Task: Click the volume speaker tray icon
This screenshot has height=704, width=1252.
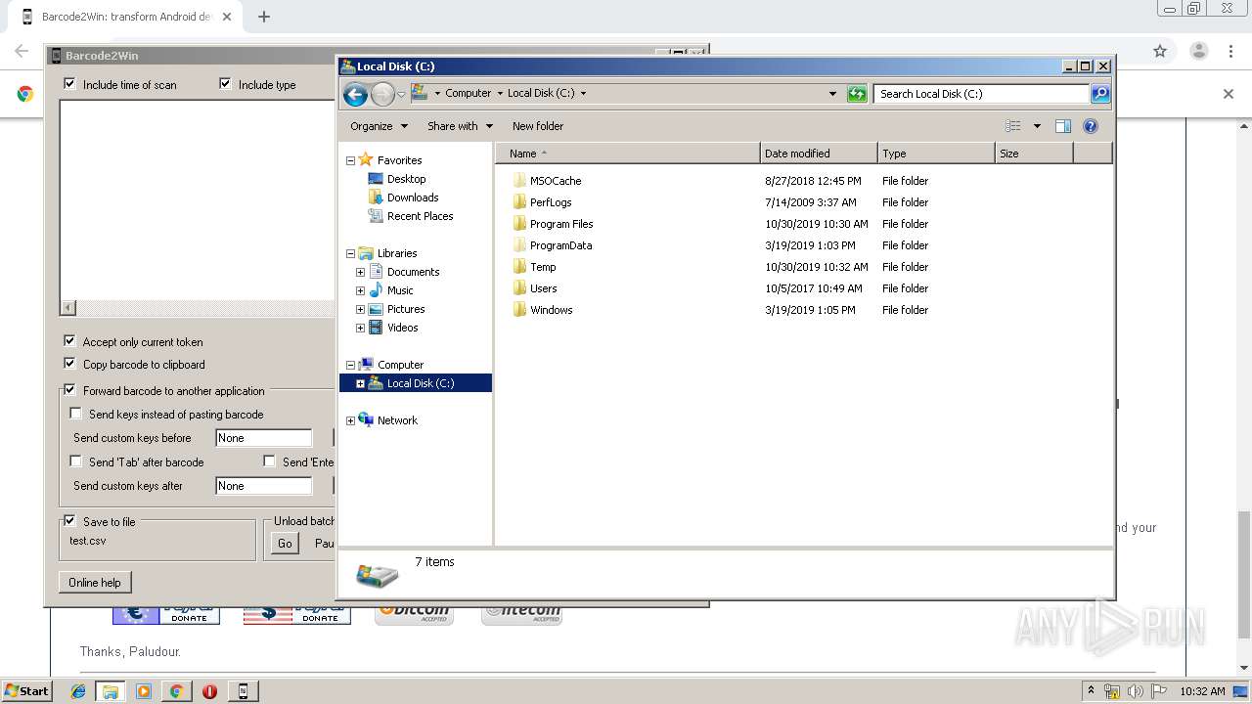Action: (x=1136, y=691)
